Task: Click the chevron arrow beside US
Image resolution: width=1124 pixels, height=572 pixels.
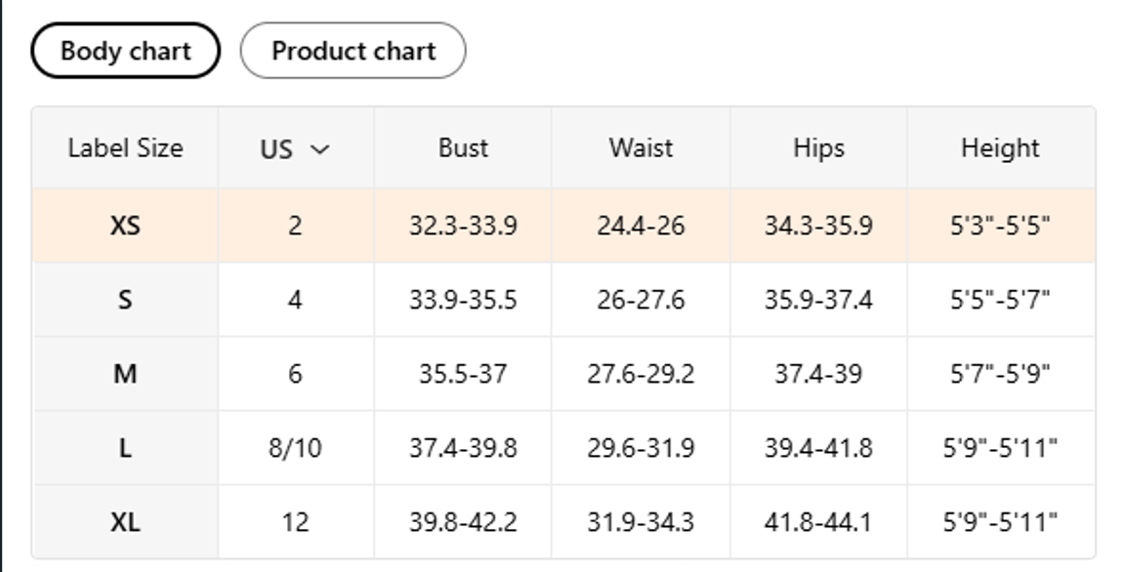Action: (x=319, y=149)
